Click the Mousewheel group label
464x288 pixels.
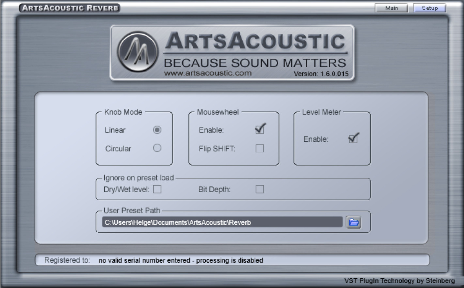coord(218,112)
